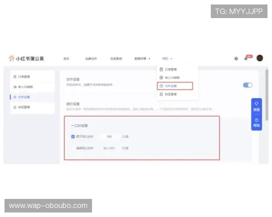The image size is (272, 217).
Task: Open 收入与明细 in left sidebar
Action: 32,87
